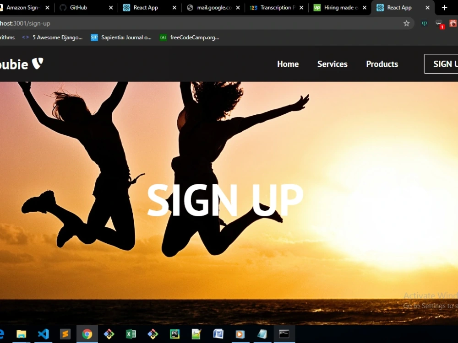Image resolution: width=458 pixels, height=343 pixels.
Task: Open File Explorer from the taskbar
Action: 22,334
